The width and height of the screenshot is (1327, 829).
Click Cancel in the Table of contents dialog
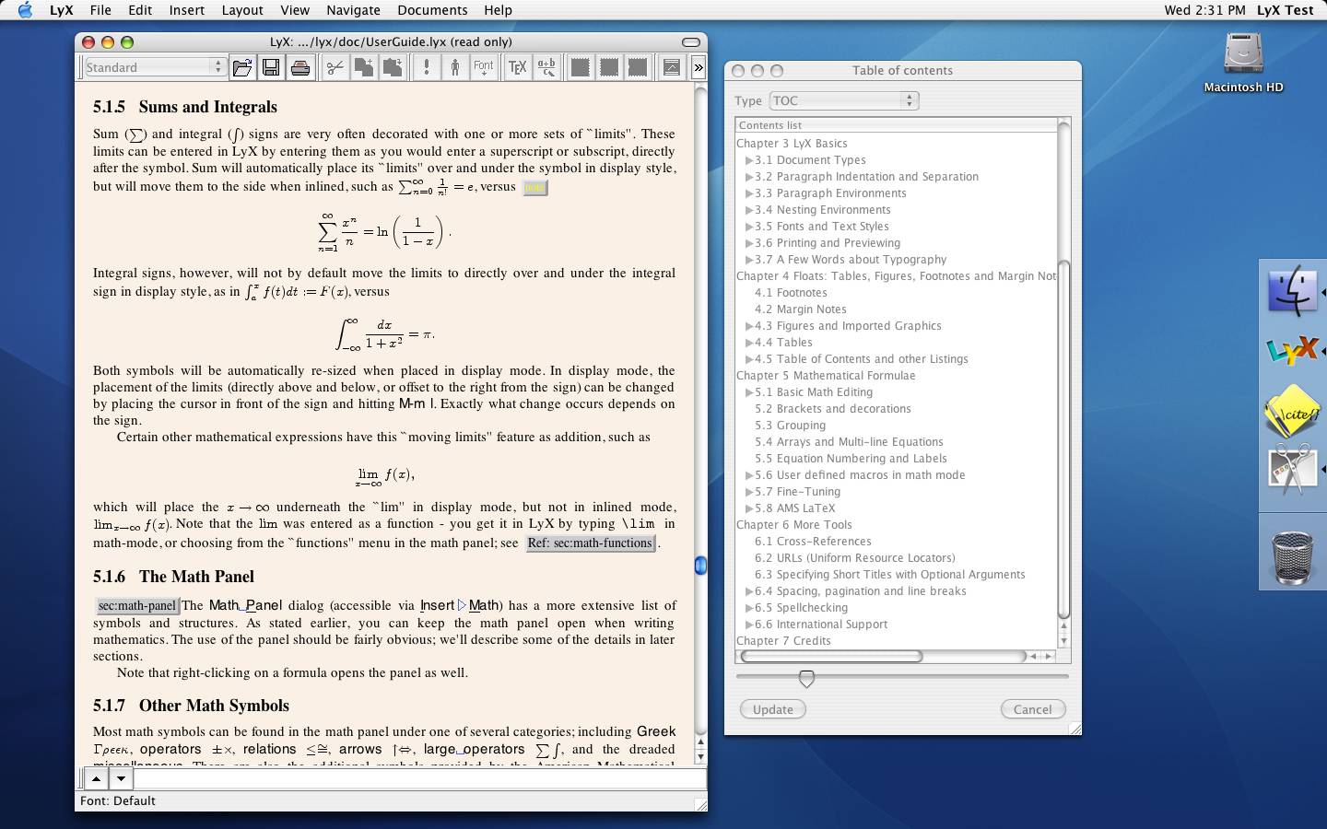coord(1033,709)
